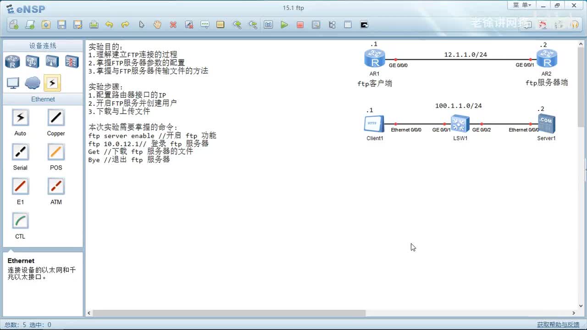Screen dimensions: 587x330
Task: Click the scroll-left arrow of the canvas
Action: (x=89, y=313)
